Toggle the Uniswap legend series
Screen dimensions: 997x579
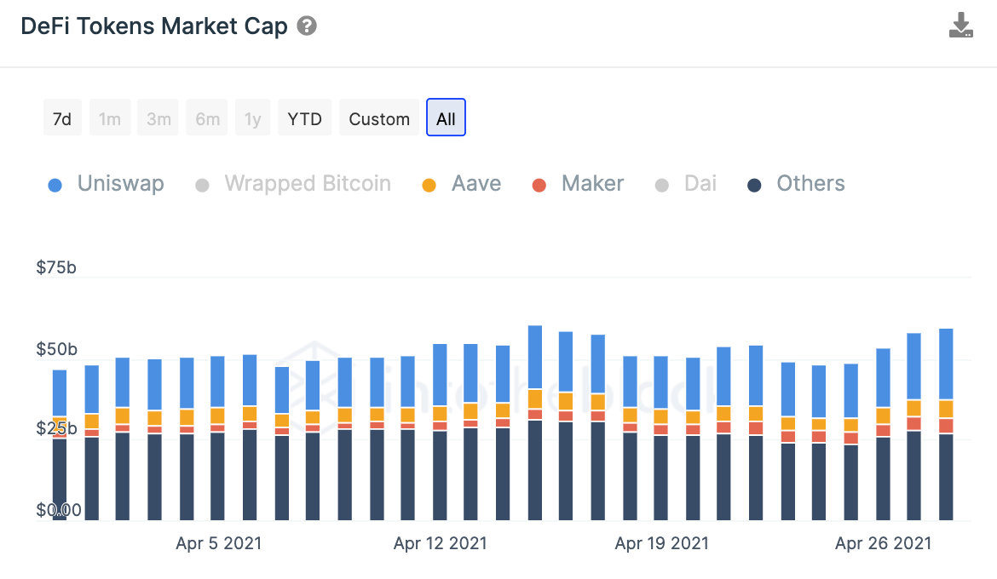107,184
